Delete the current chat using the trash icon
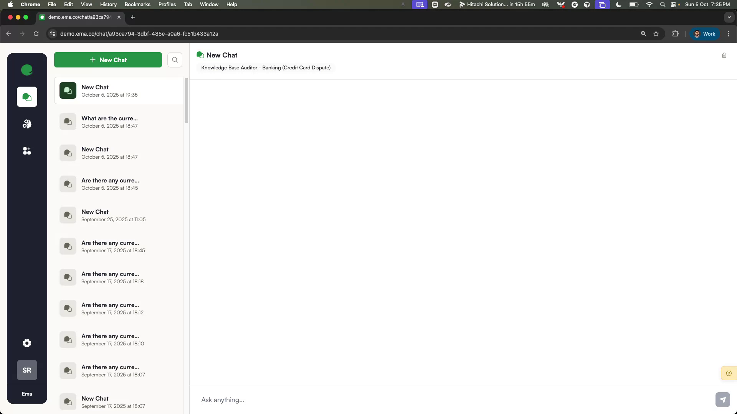This screenshot has width=737, height=414. point(724,55)
